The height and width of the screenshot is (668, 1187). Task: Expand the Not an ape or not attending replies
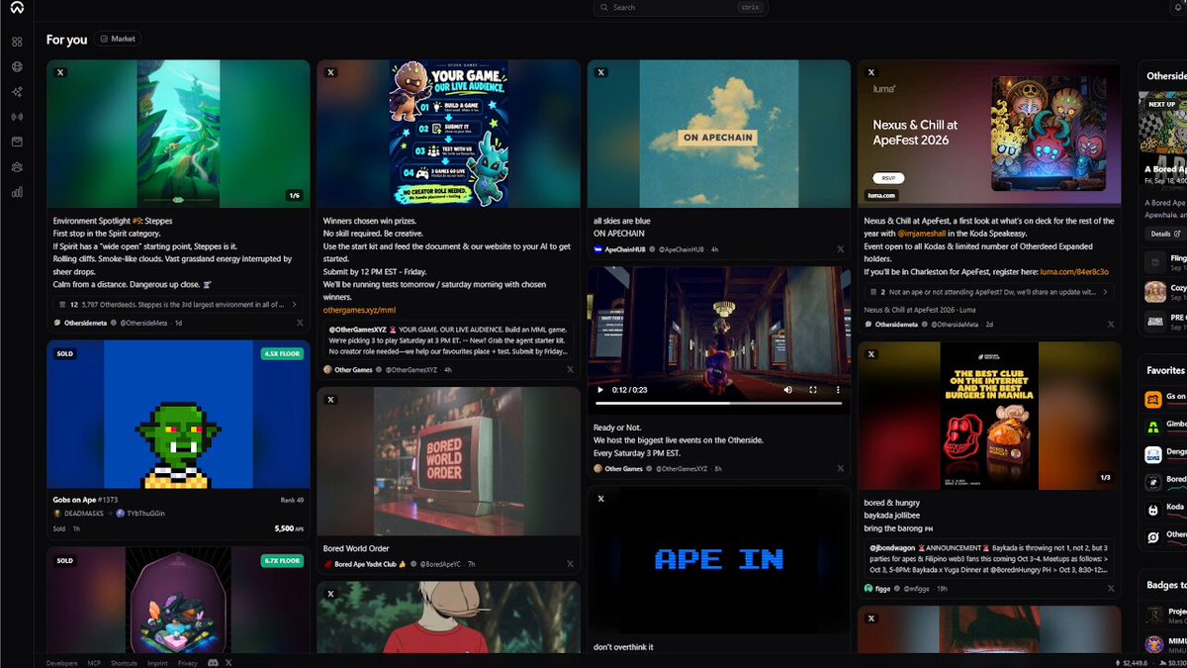989,292
